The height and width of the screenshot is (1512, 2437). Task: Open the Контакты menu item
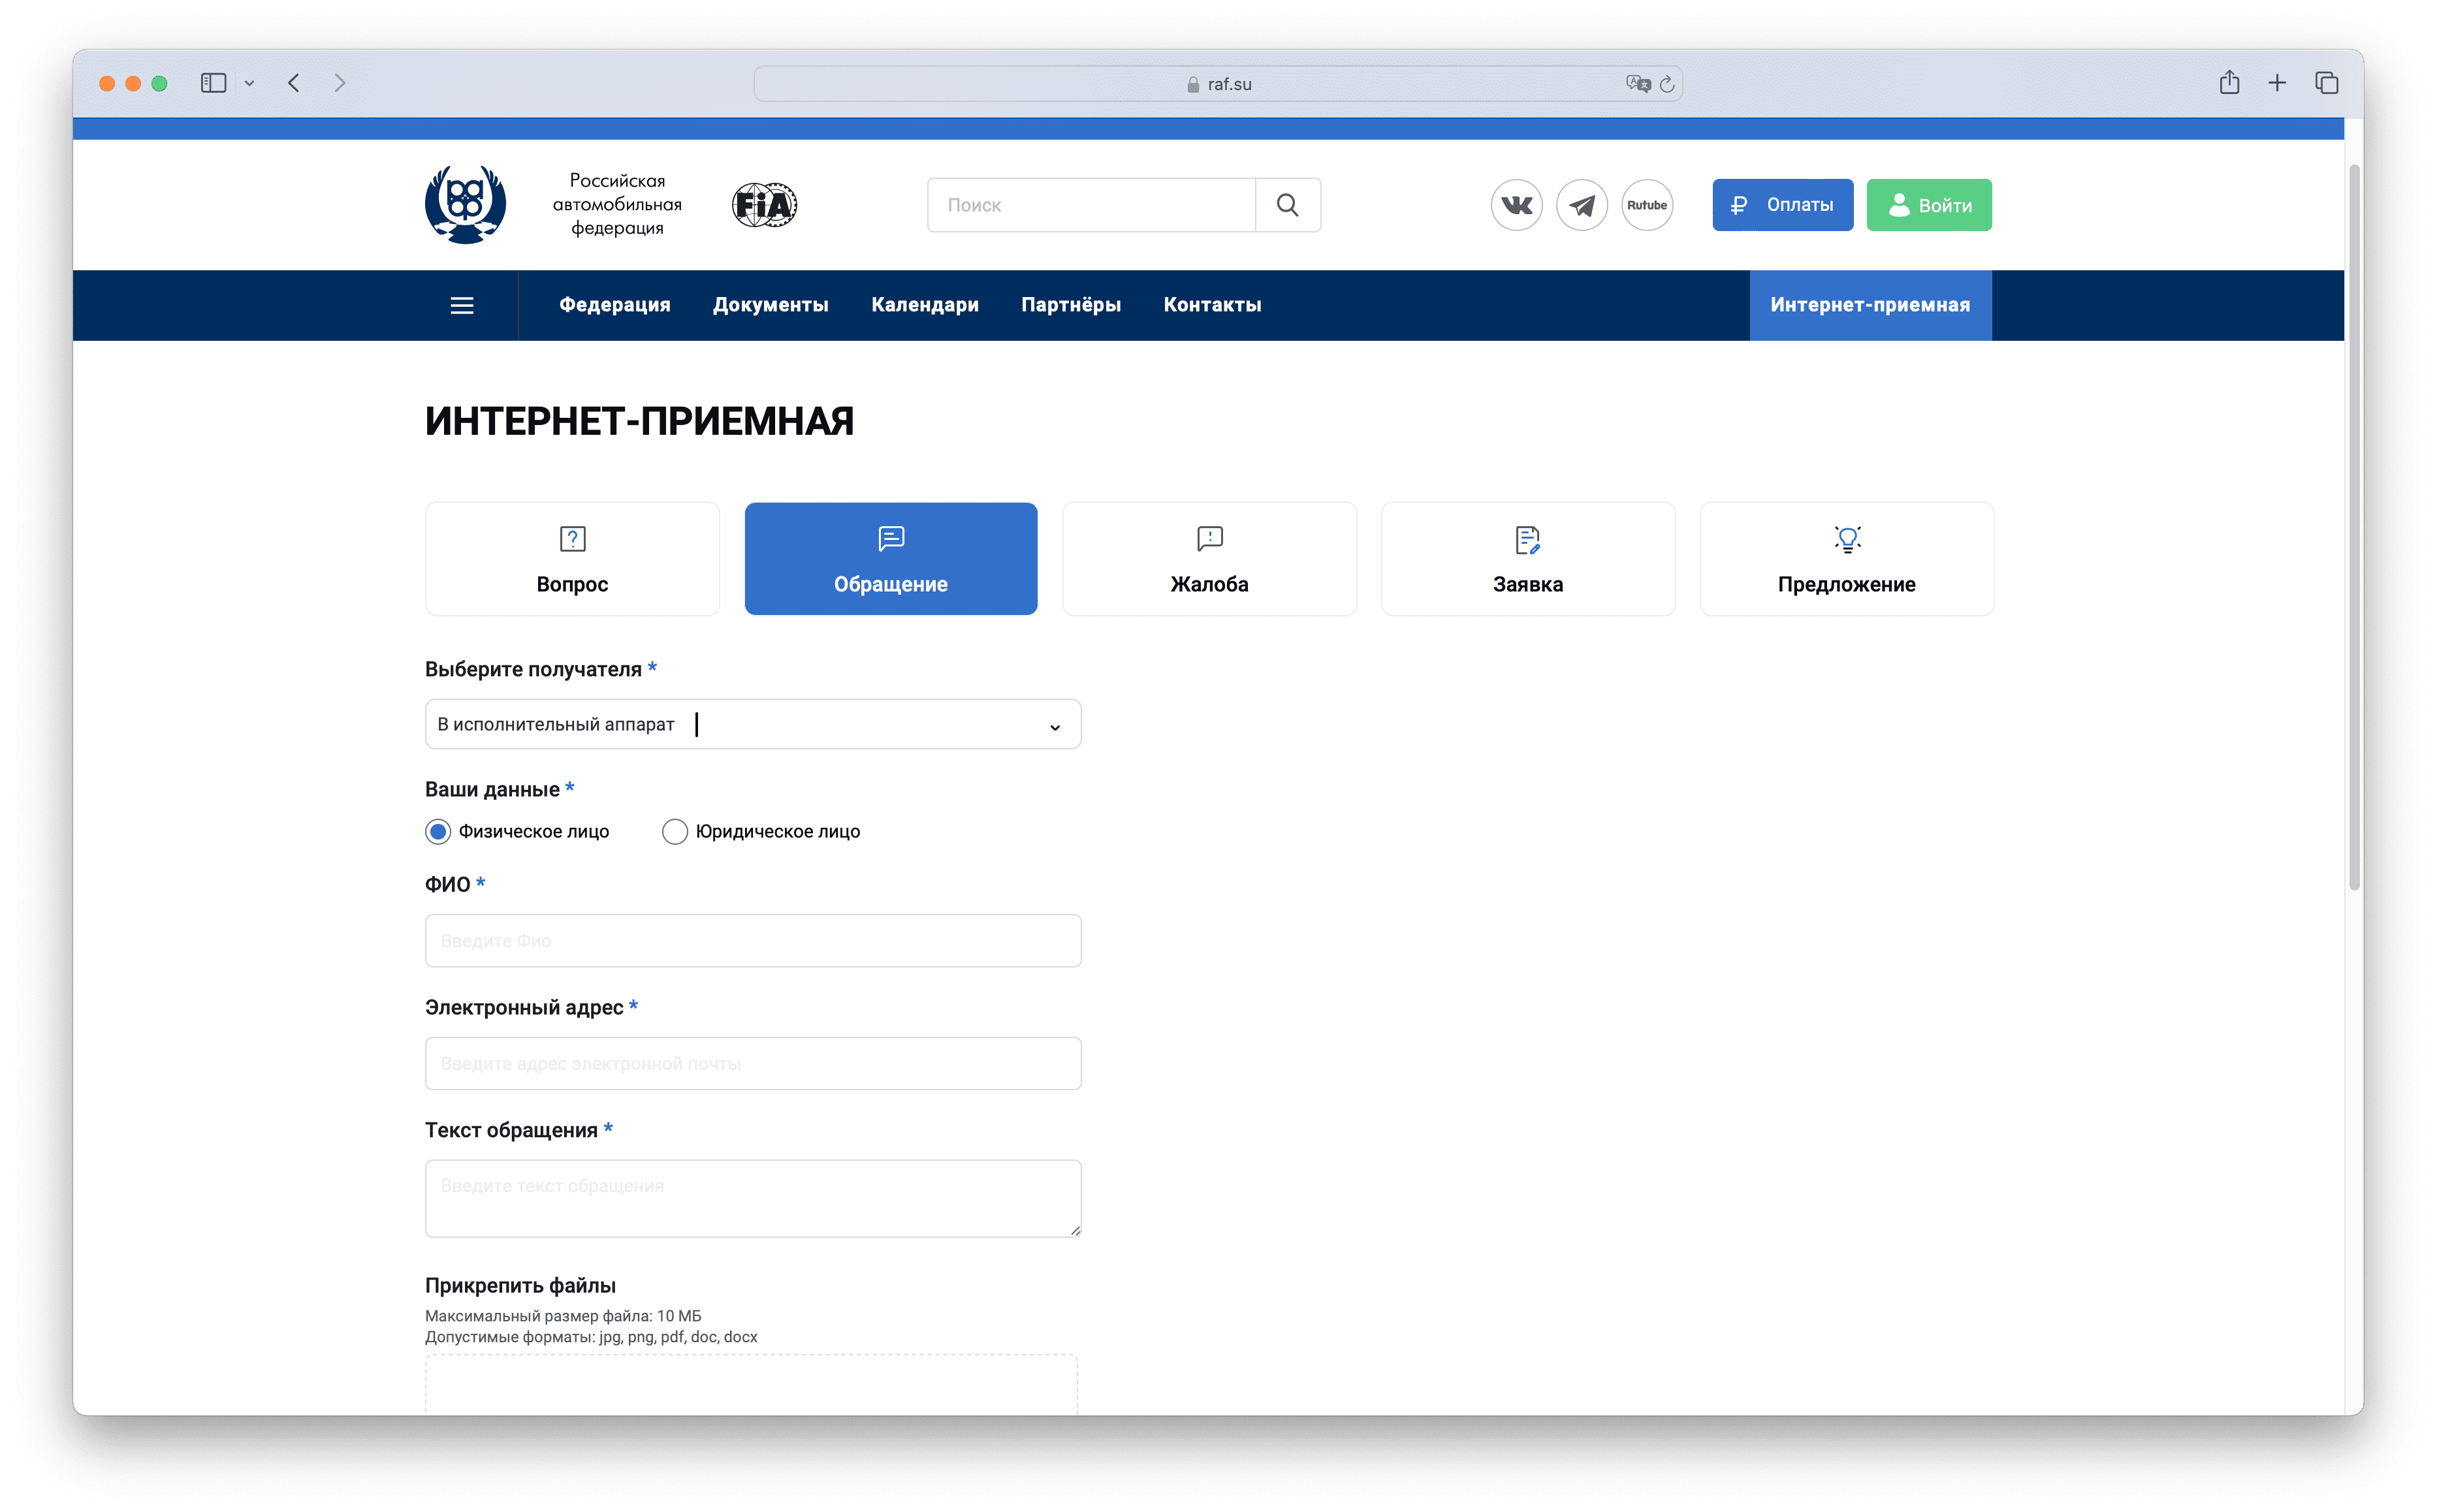click(x=1212, y=305)
